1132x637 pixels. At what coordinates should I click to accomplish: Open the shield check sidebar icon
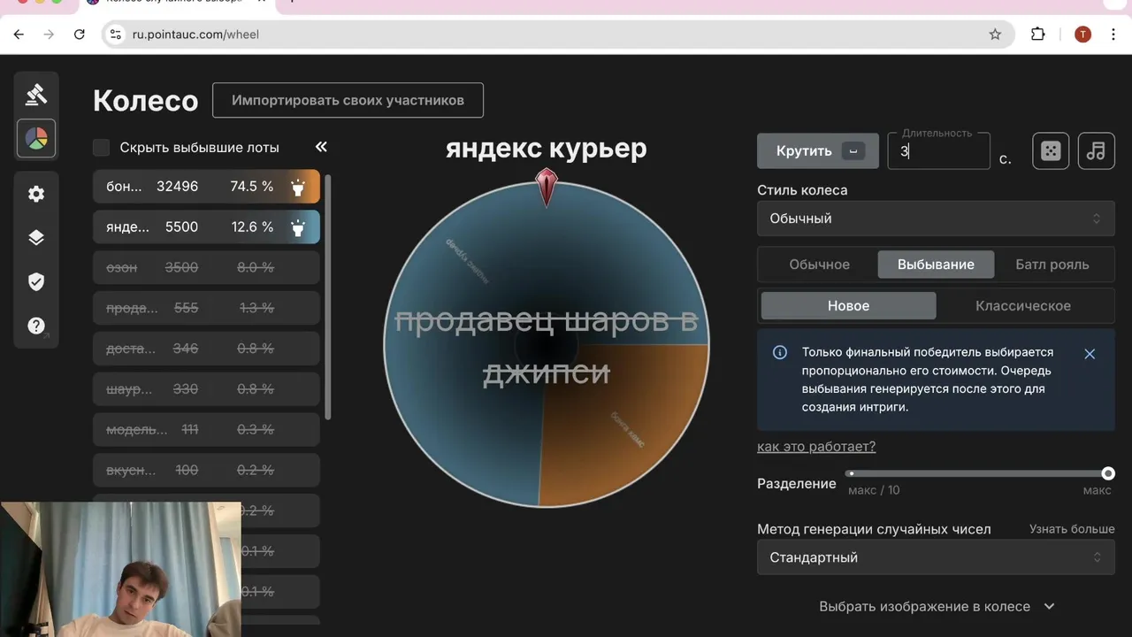(36, 281)
